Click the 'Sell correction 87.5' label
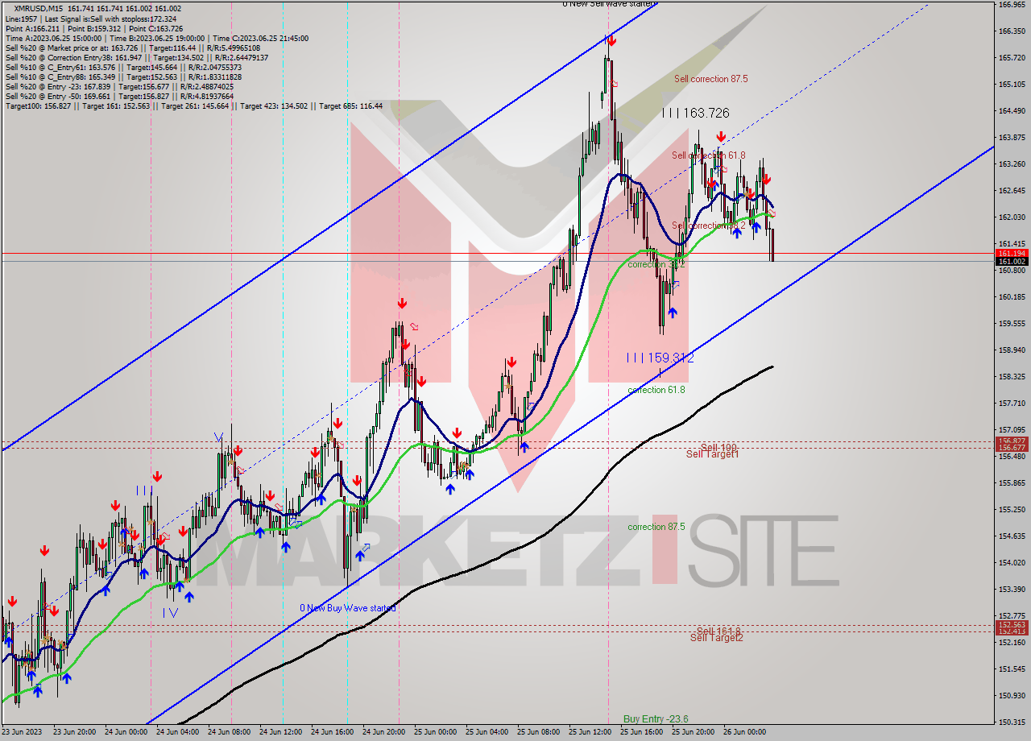 pyautogui.click(x=710, y=79)
